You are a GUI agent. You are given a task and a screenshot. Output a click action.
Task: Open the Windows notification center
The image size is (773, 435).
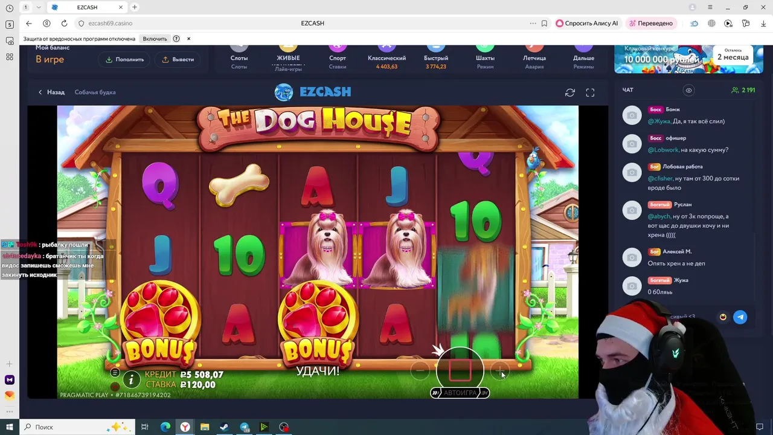pos(759,427)
